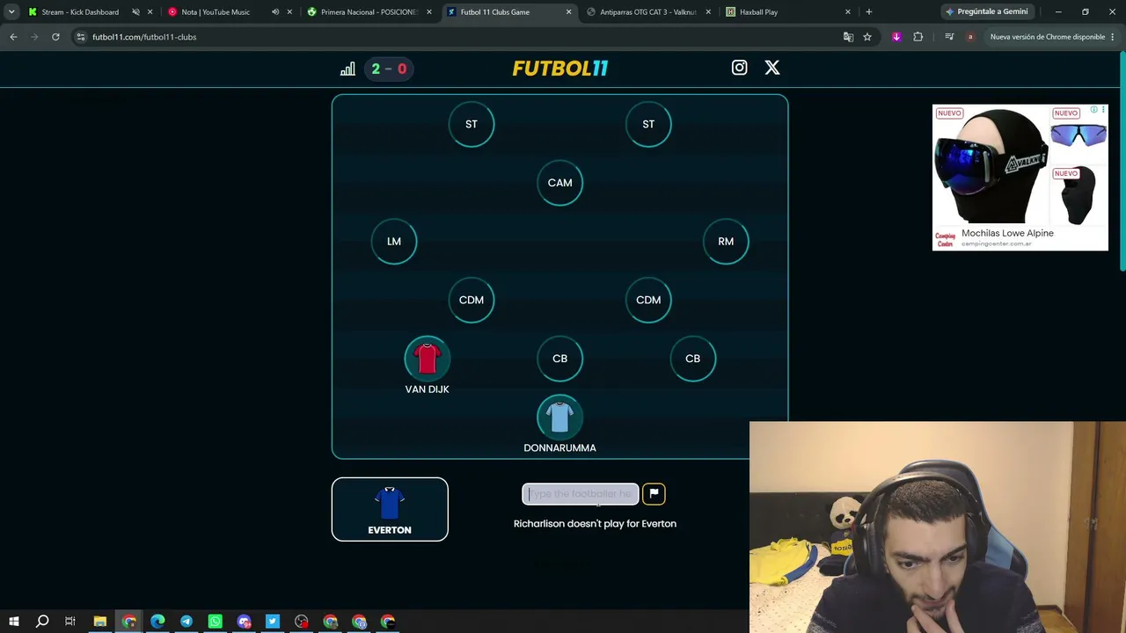Click the FUTBOL11 logo

[560, 69]
